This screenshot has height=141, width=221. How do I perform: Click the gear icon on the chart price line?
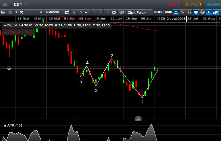(9, 69)
